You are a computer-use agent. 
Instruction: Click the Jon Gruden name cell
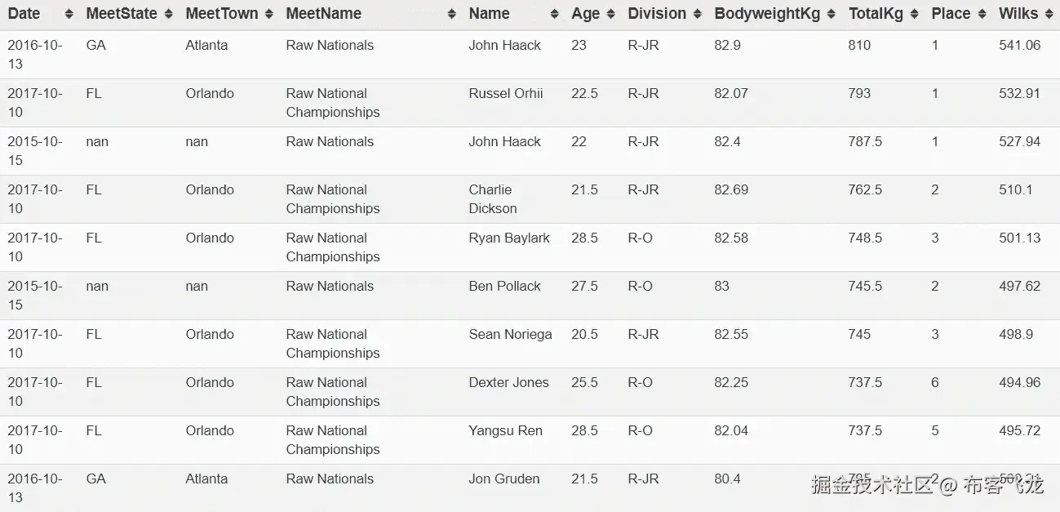503,479
